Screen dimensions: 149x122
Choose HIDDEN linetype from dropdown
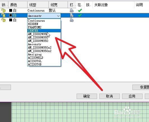[44, 24]
